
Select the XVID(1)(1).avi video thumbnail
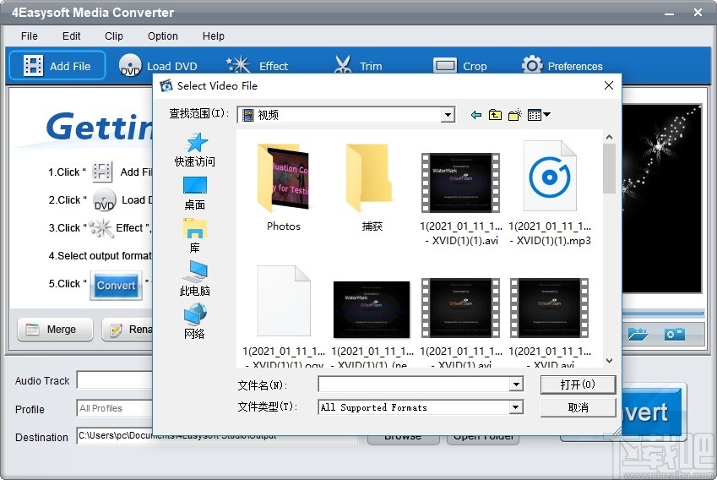pyautogui.click(x=460, y=183)
